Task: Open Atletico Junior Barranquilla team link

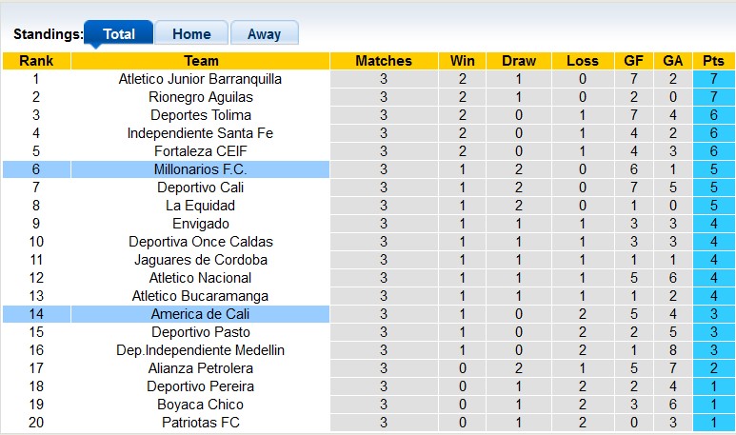Action: pos(200,79)
